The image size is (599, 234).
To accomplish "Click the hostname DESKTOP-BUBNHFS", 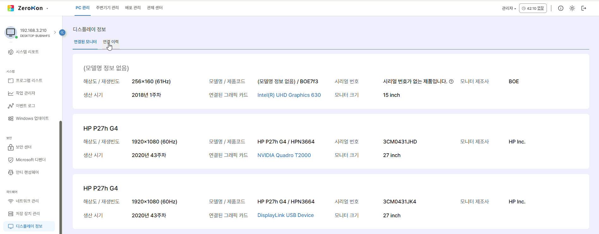I will [x=35, y=36].
